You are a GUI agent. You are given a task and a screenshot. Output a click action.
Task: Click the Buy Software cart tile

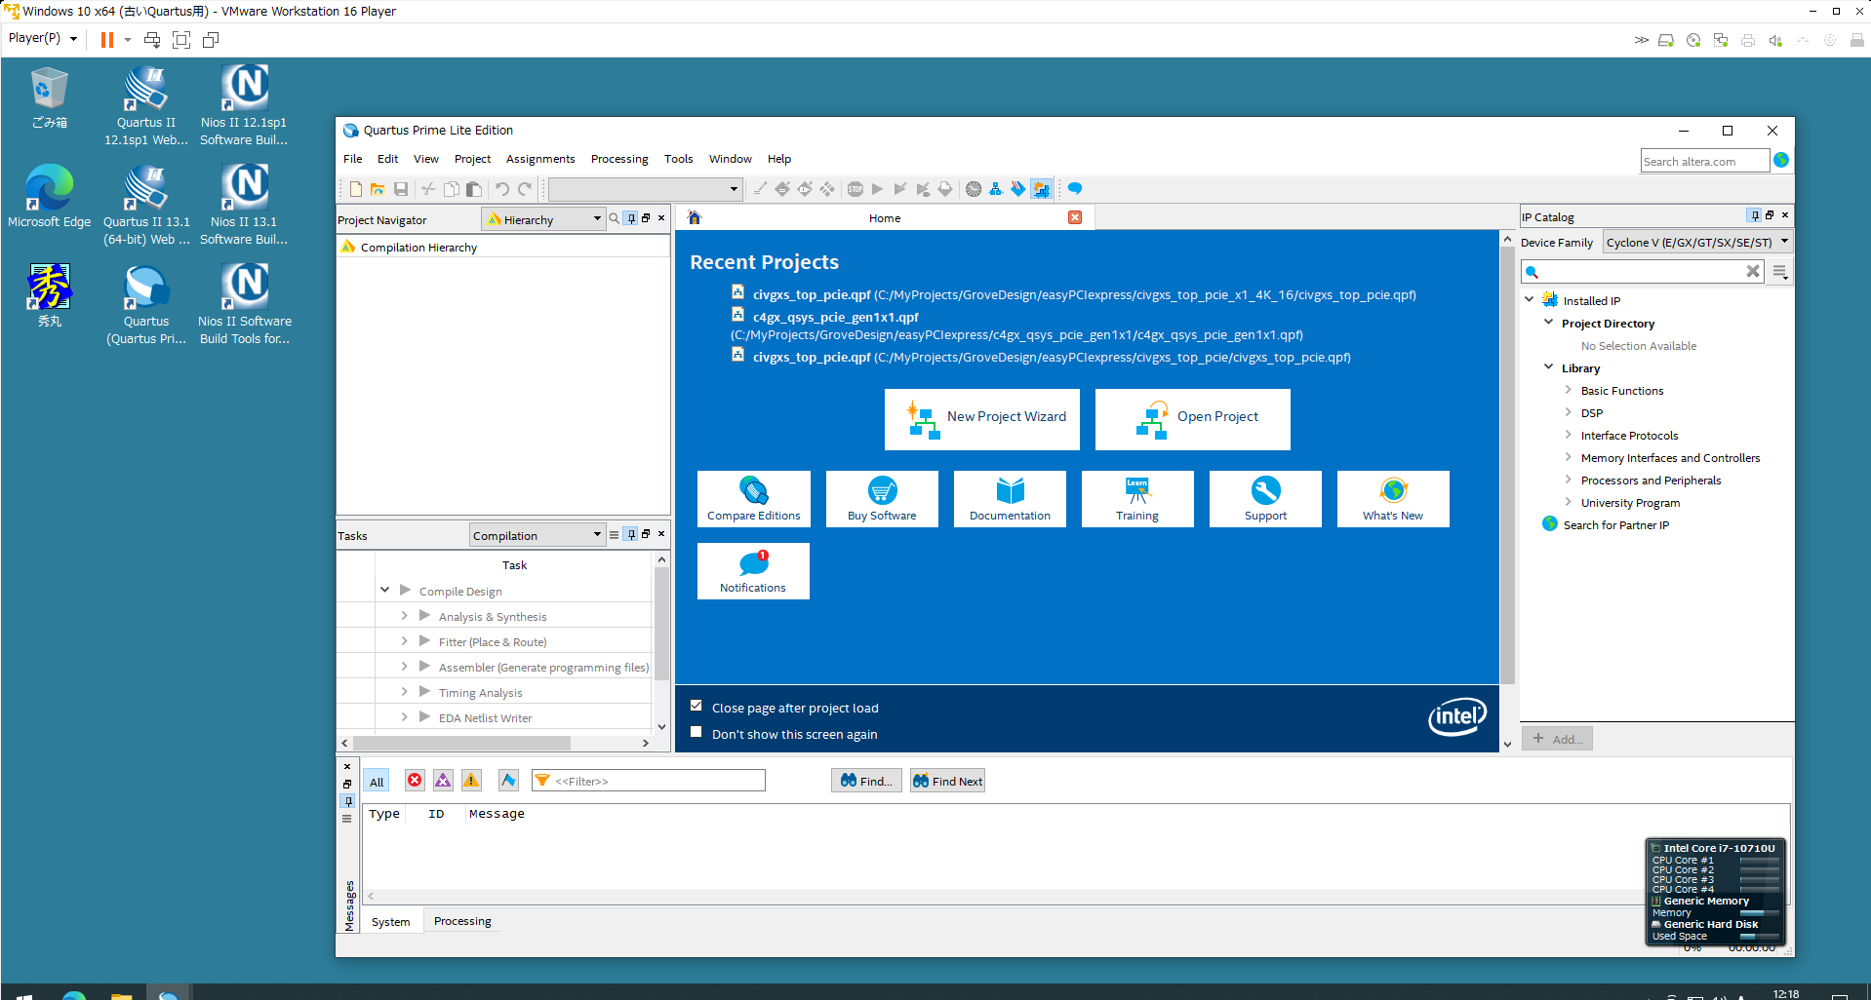point(882,499)
